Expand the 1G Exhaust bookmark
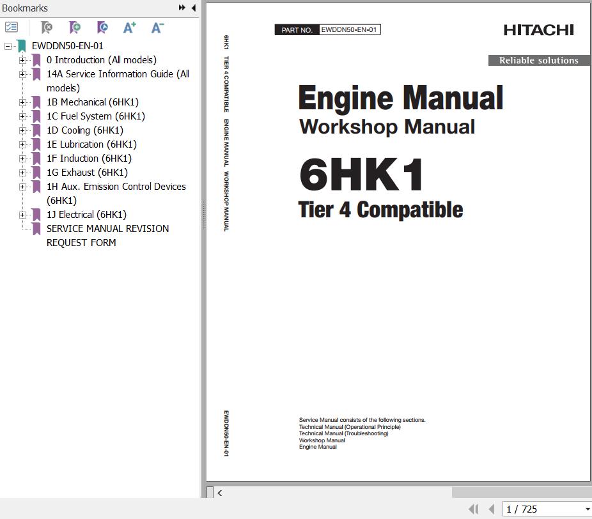 (x=22, y=173)
